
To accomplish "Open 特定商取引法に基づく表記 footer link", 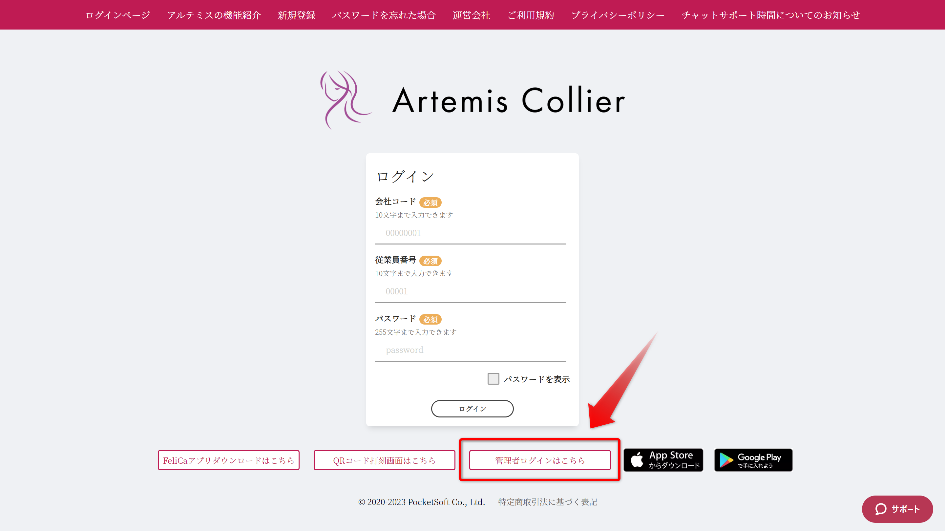I will (x=547, y=502).
